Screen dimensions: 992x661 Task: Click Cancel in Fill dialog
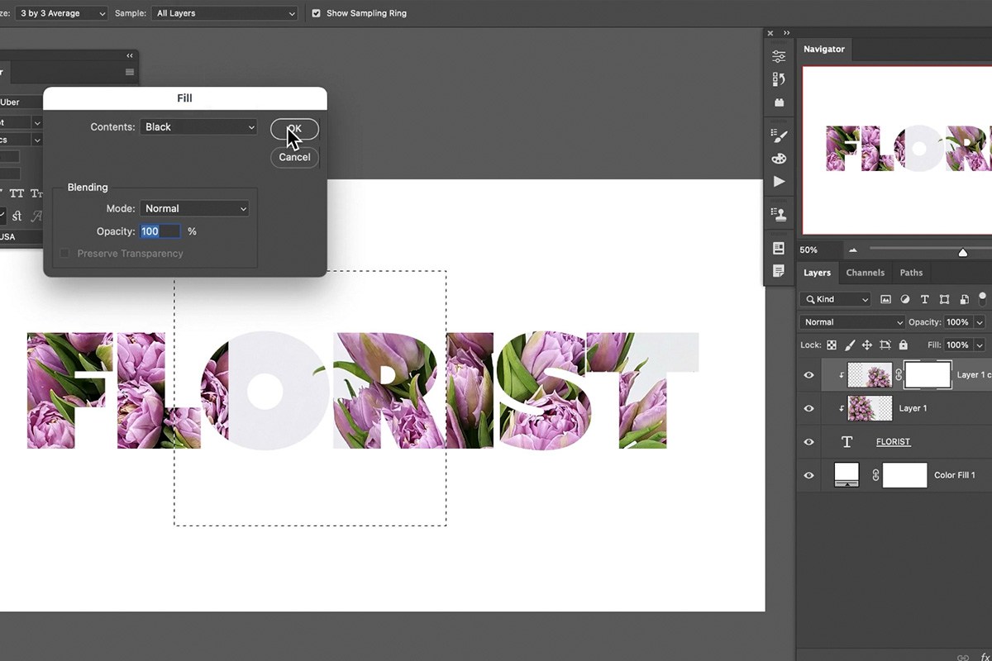tap(294, 157)
